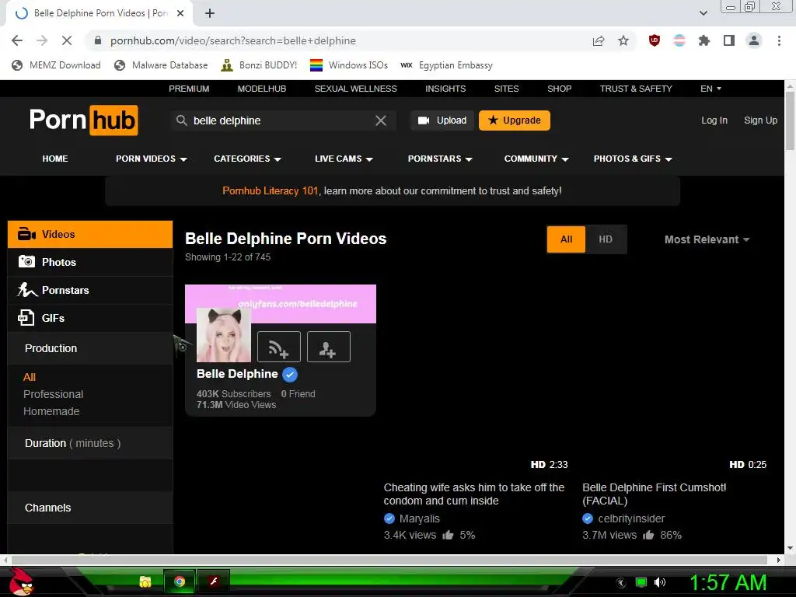Open the Maryalis uploader link
This screenshot has height=597, width=796.
tap(419, 518)
